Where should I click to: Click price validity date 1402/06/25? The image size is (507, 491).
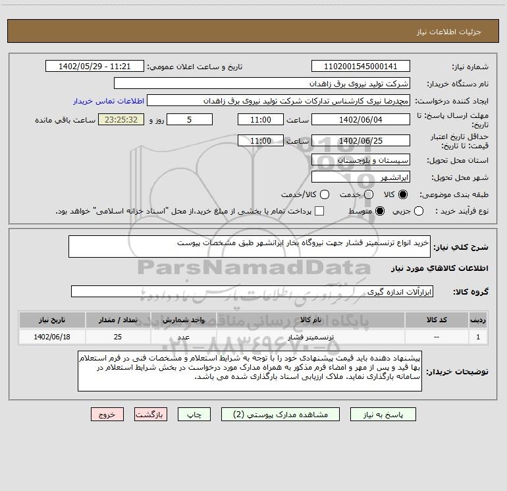click(x=361, y=141)
